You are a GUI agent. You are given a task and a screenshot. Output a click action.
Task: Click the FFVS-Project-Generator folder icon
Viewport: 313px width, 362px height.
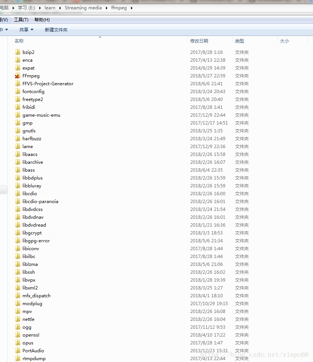pyautogui.click(x=18, y=84)
